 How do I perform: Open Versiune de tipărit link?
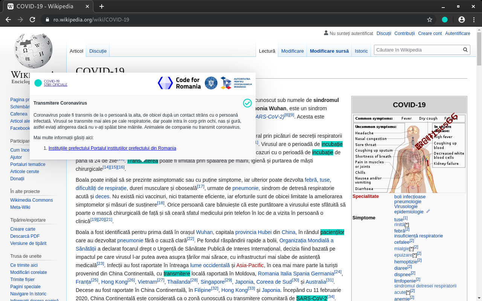tap(28, 243)
